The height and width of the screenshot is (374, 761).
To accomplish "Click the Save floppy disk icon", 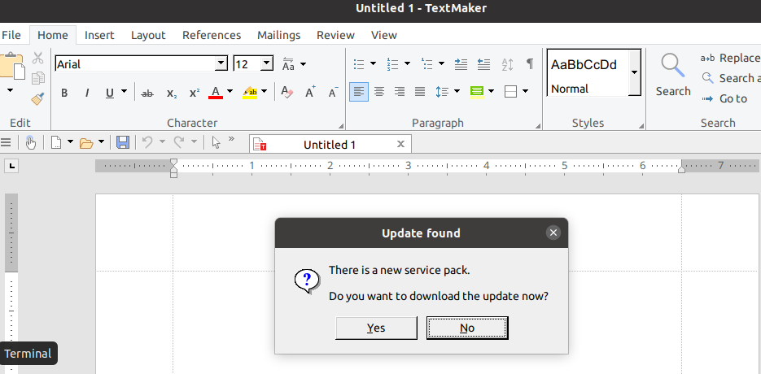I will (123, 142).
